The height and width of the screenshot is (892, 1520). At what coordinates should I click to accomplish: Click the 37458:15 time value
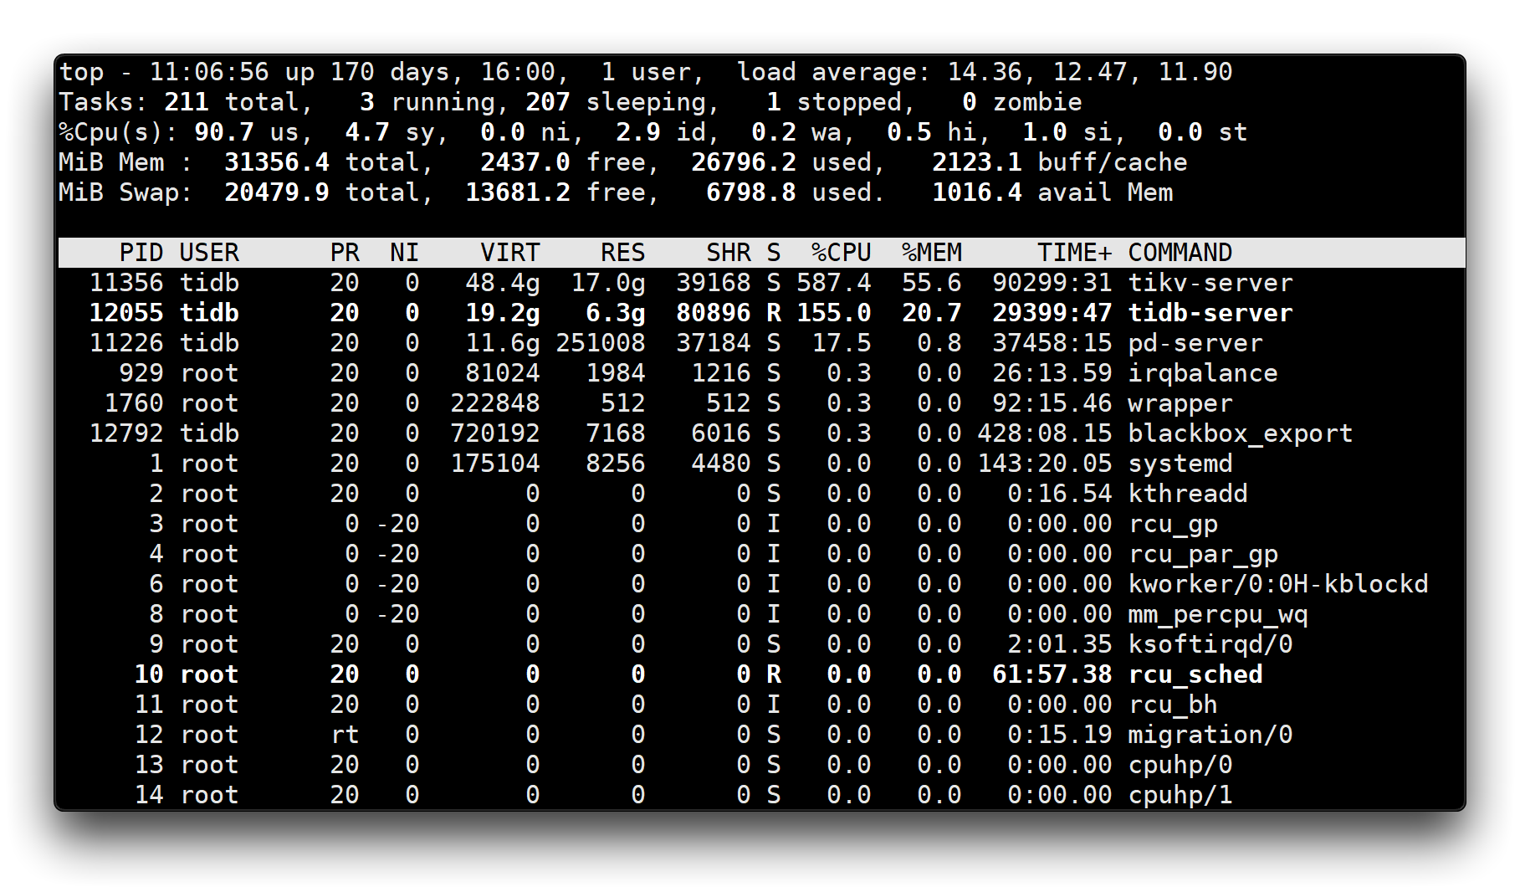(1052, 343)
